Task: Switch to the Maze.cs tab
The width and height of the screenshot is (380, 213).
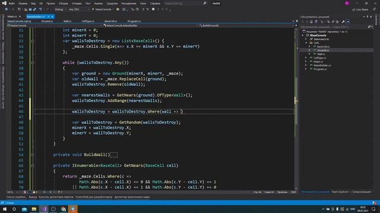Action: coord(12,17)
